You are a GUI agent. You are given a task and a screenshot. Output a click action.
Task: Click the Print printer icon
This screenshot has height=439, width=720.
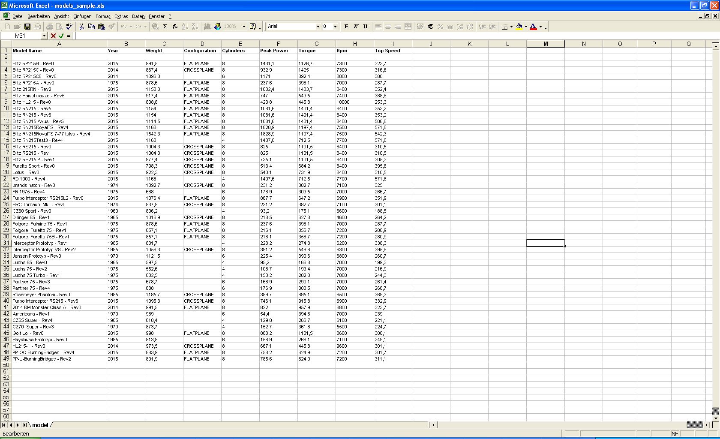click(49, 27)
